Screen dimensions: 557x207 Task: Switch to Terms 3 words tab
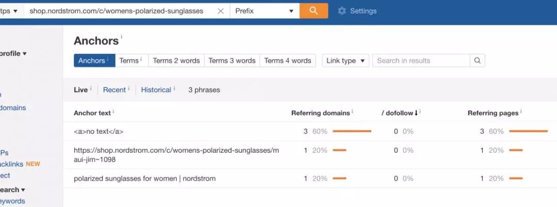click(x=232, y=60)
